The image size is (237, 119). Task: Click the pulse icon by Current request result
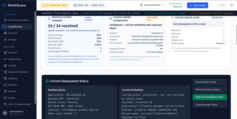(173, 18)
